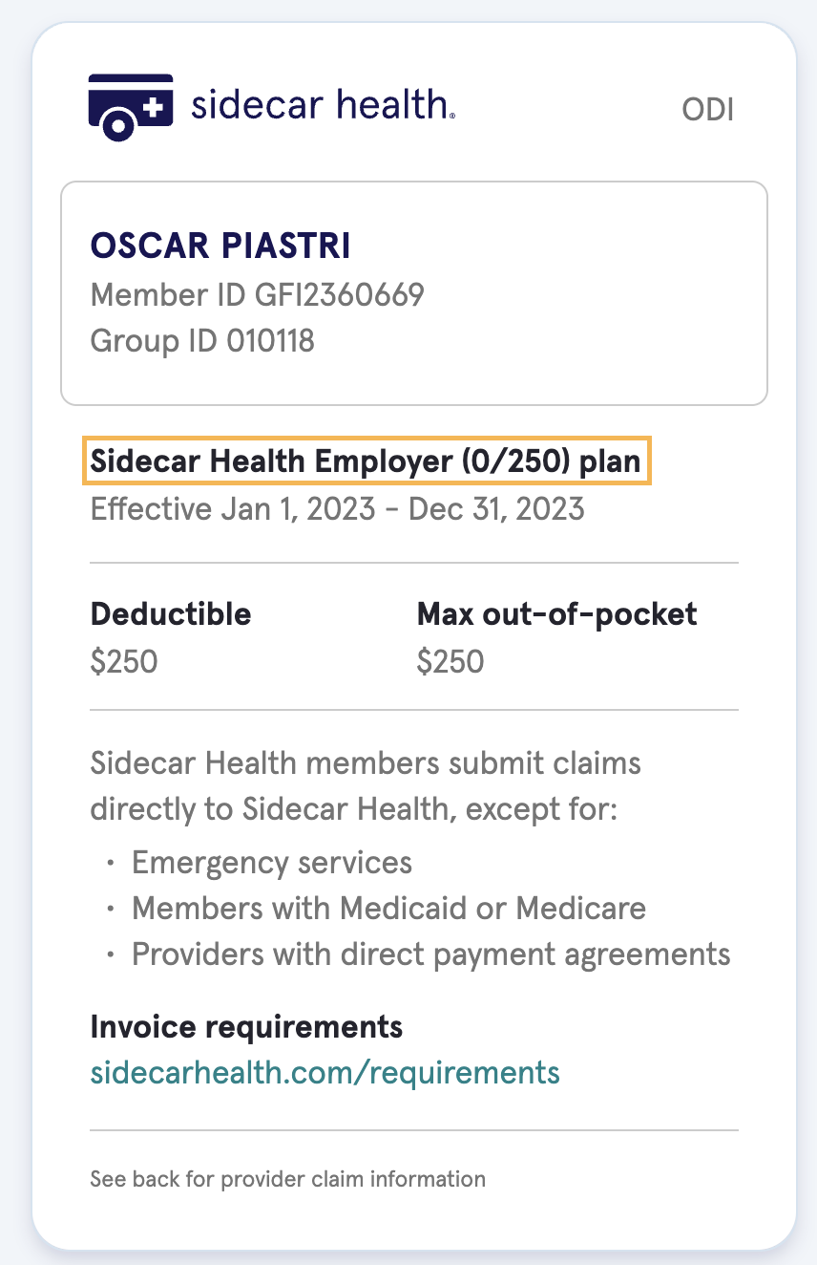The width and height of the screenshot is (817, 1265).
Task: Select the $250 max out-of-pocket amount
Action: tap(450, 661)
